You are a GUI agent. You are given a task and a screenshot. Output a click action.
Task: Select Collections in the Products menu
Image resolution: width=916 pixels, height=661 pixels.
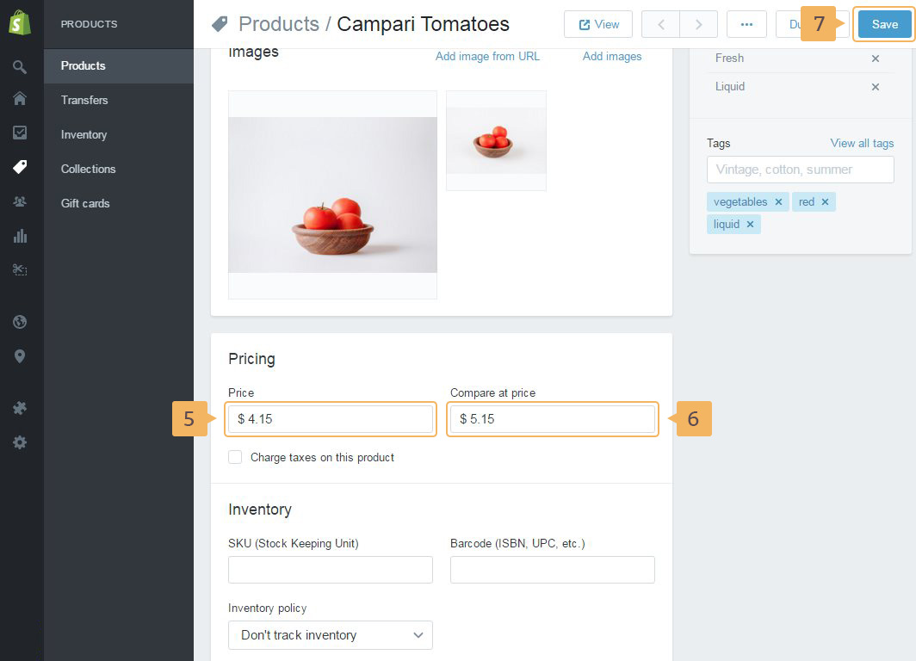[x=88, y=169]
